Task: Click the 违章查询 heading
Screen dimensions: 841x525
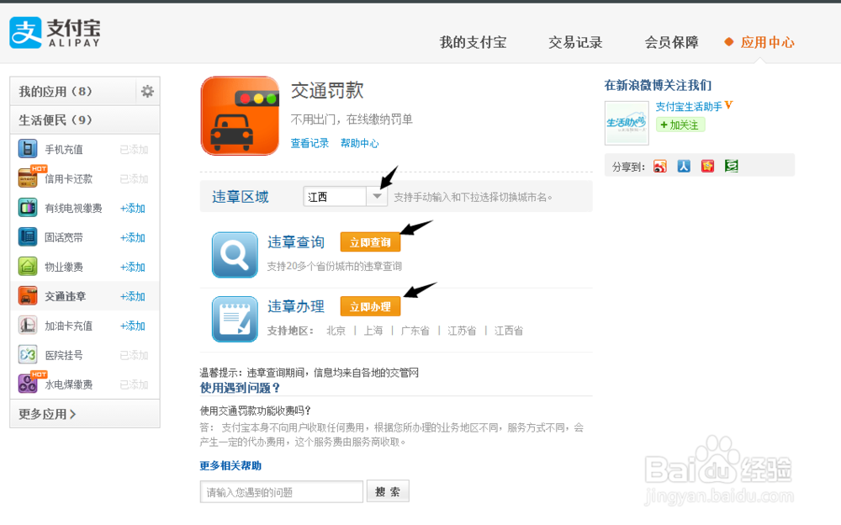Action: click(296, 242)
